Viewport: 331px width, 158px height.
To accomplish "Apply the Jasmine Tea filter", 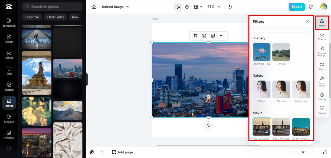I will click(261, 52).
